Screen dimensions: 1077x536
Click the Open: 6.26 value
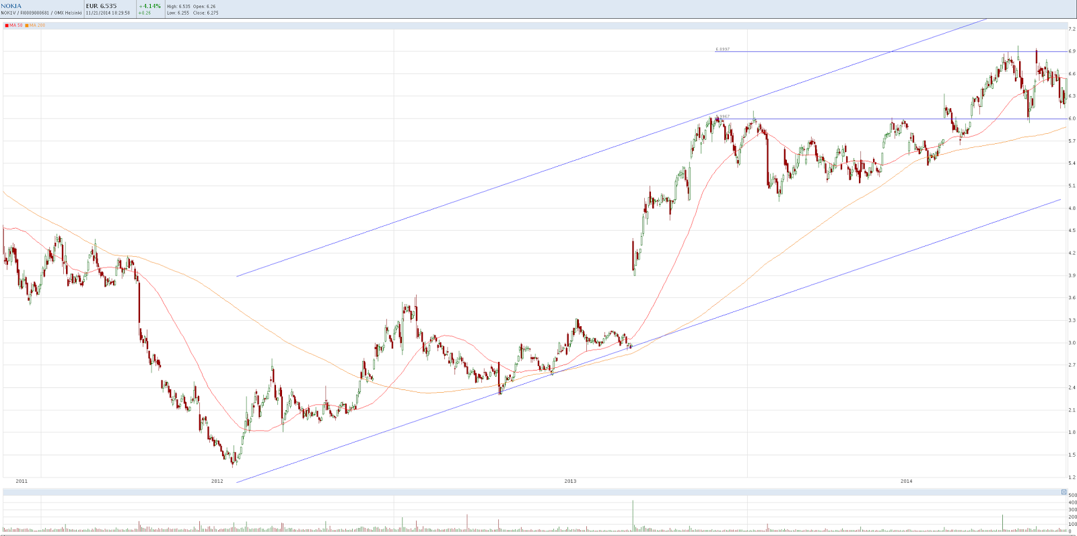[205, 6]
